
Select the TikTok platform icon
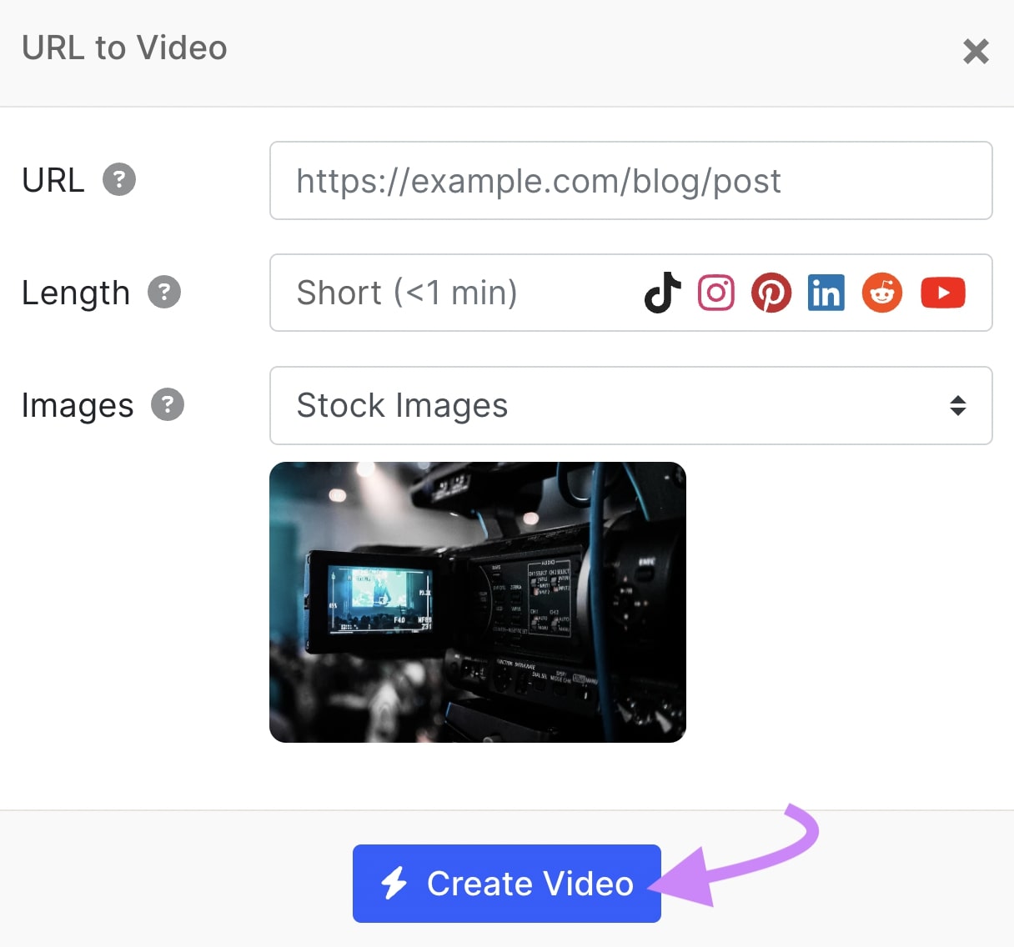pyautogui.click(x=661, y=293)
